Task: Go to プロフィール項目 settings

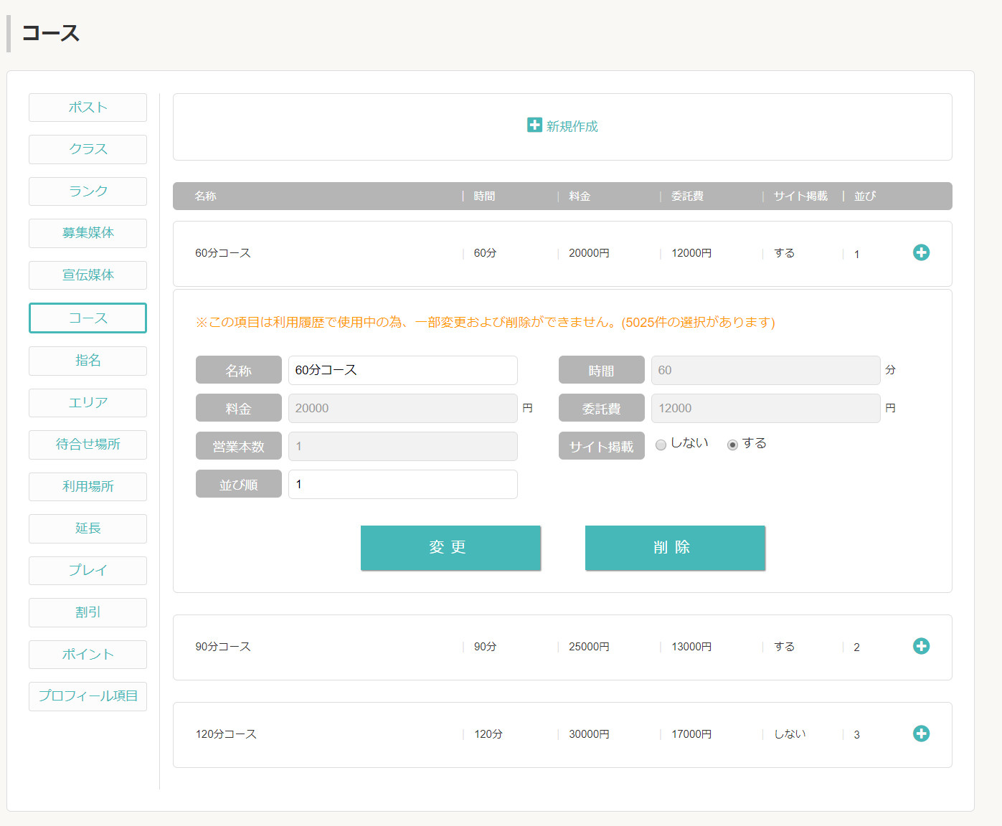Action: (x=88, y=696)
